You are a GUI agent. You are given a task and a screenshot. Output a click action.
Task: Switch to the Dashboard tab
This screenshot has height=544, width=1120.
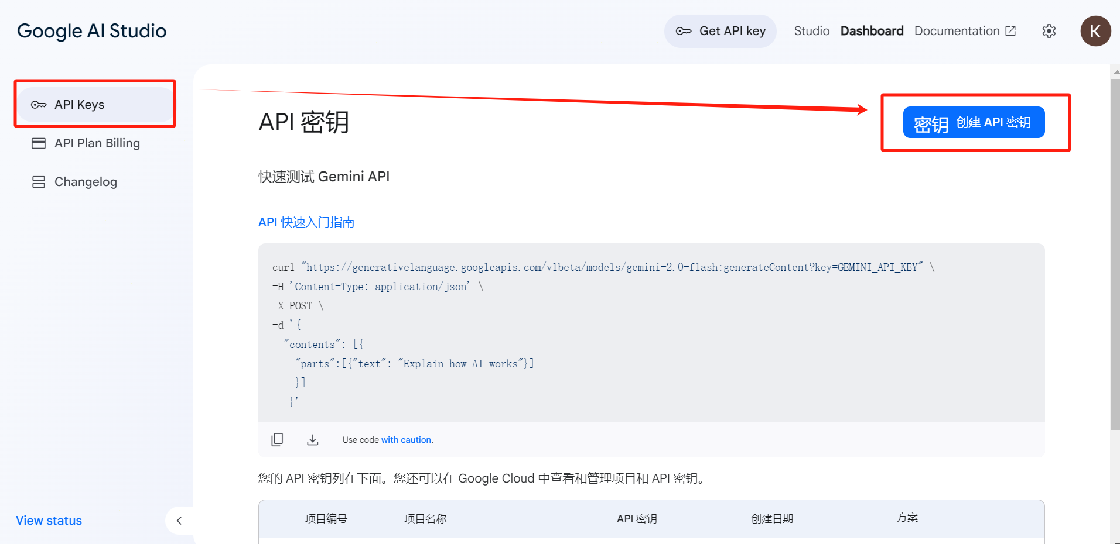[872, 31]
